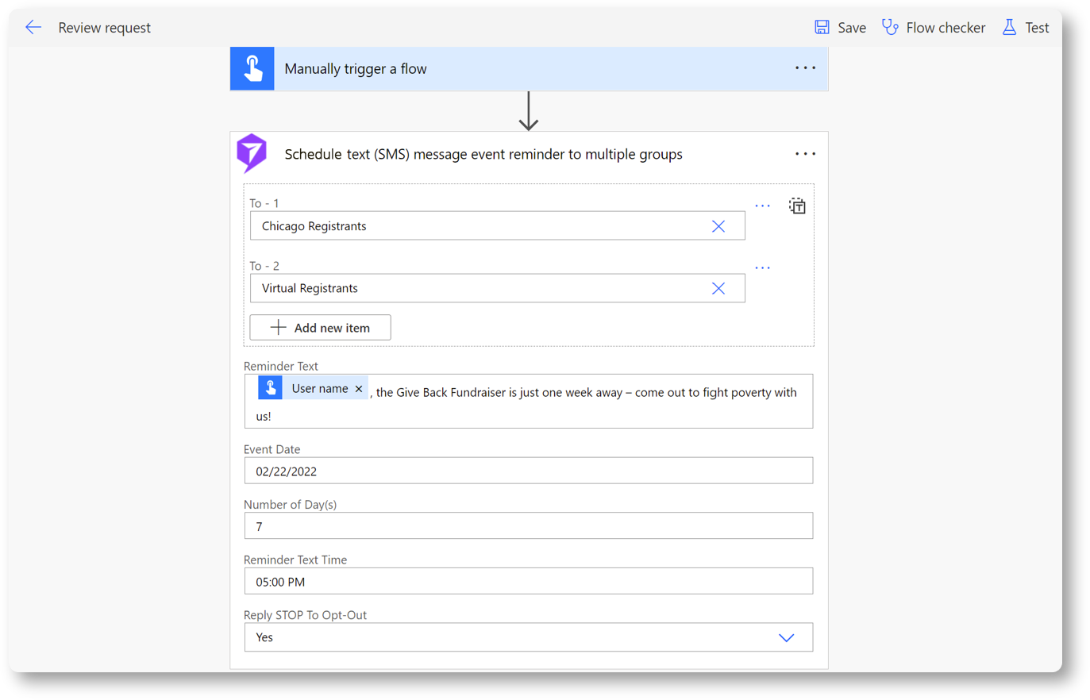Click the back arrow icon

coord(33,28)
